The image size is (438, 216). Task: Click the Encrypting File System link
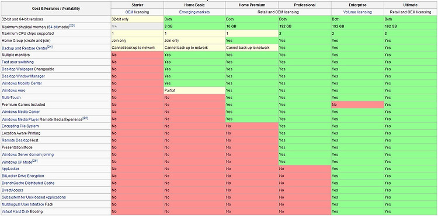click(x=20, y=126)
